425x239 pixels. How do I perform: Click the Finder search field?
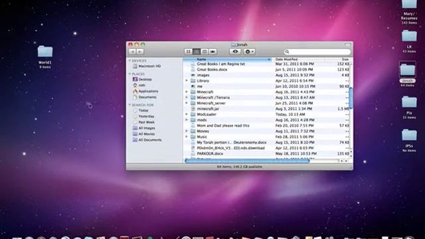(317, 52)
